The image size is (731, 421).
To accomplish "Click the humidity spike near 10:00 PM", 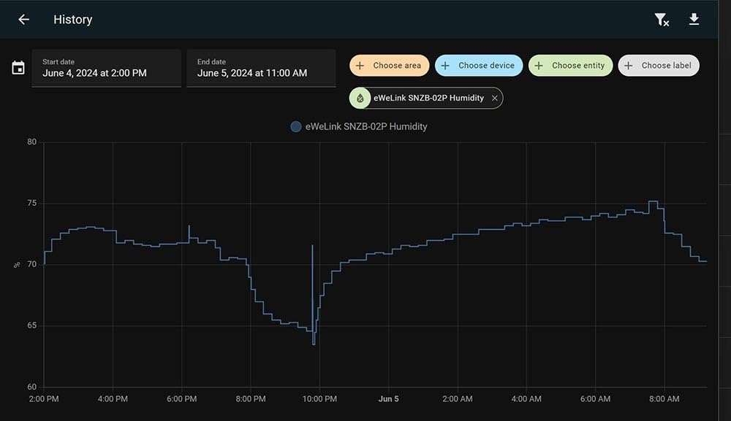I will pos(312,246).
